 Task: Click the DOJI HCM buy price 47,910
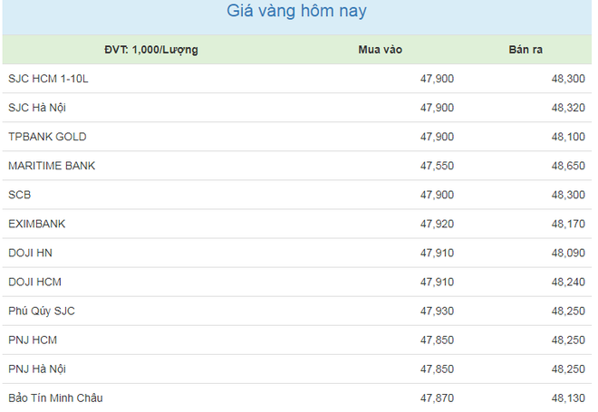(437, 282)
